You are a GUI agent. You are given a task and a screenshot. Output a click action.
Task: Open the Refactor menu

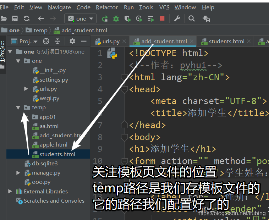tap(107, 7)
